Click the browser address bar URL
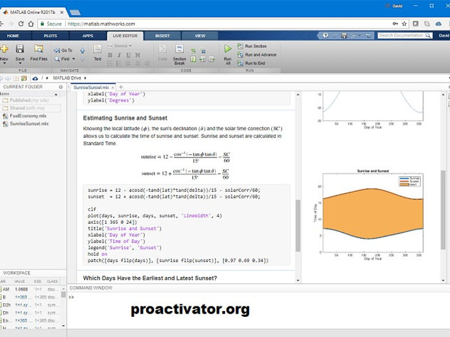This screenshot has width=450, height=337. pyautogui.click(x=101, y=24)
